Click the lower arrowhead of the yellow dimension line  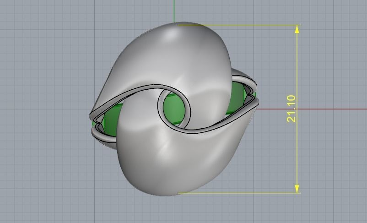(x=297, y=189)
